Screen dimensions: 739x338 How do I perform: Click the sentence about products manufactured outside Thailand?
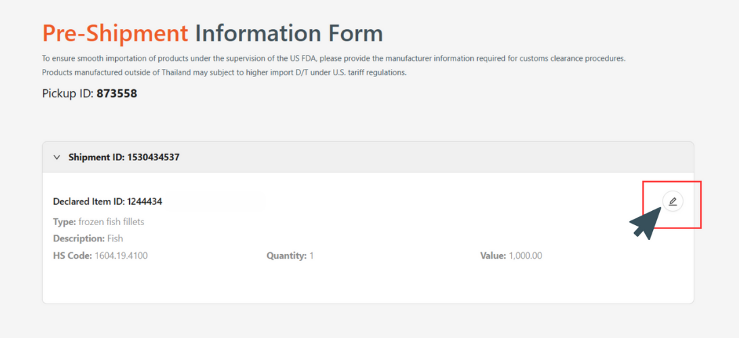pos(224,72)
